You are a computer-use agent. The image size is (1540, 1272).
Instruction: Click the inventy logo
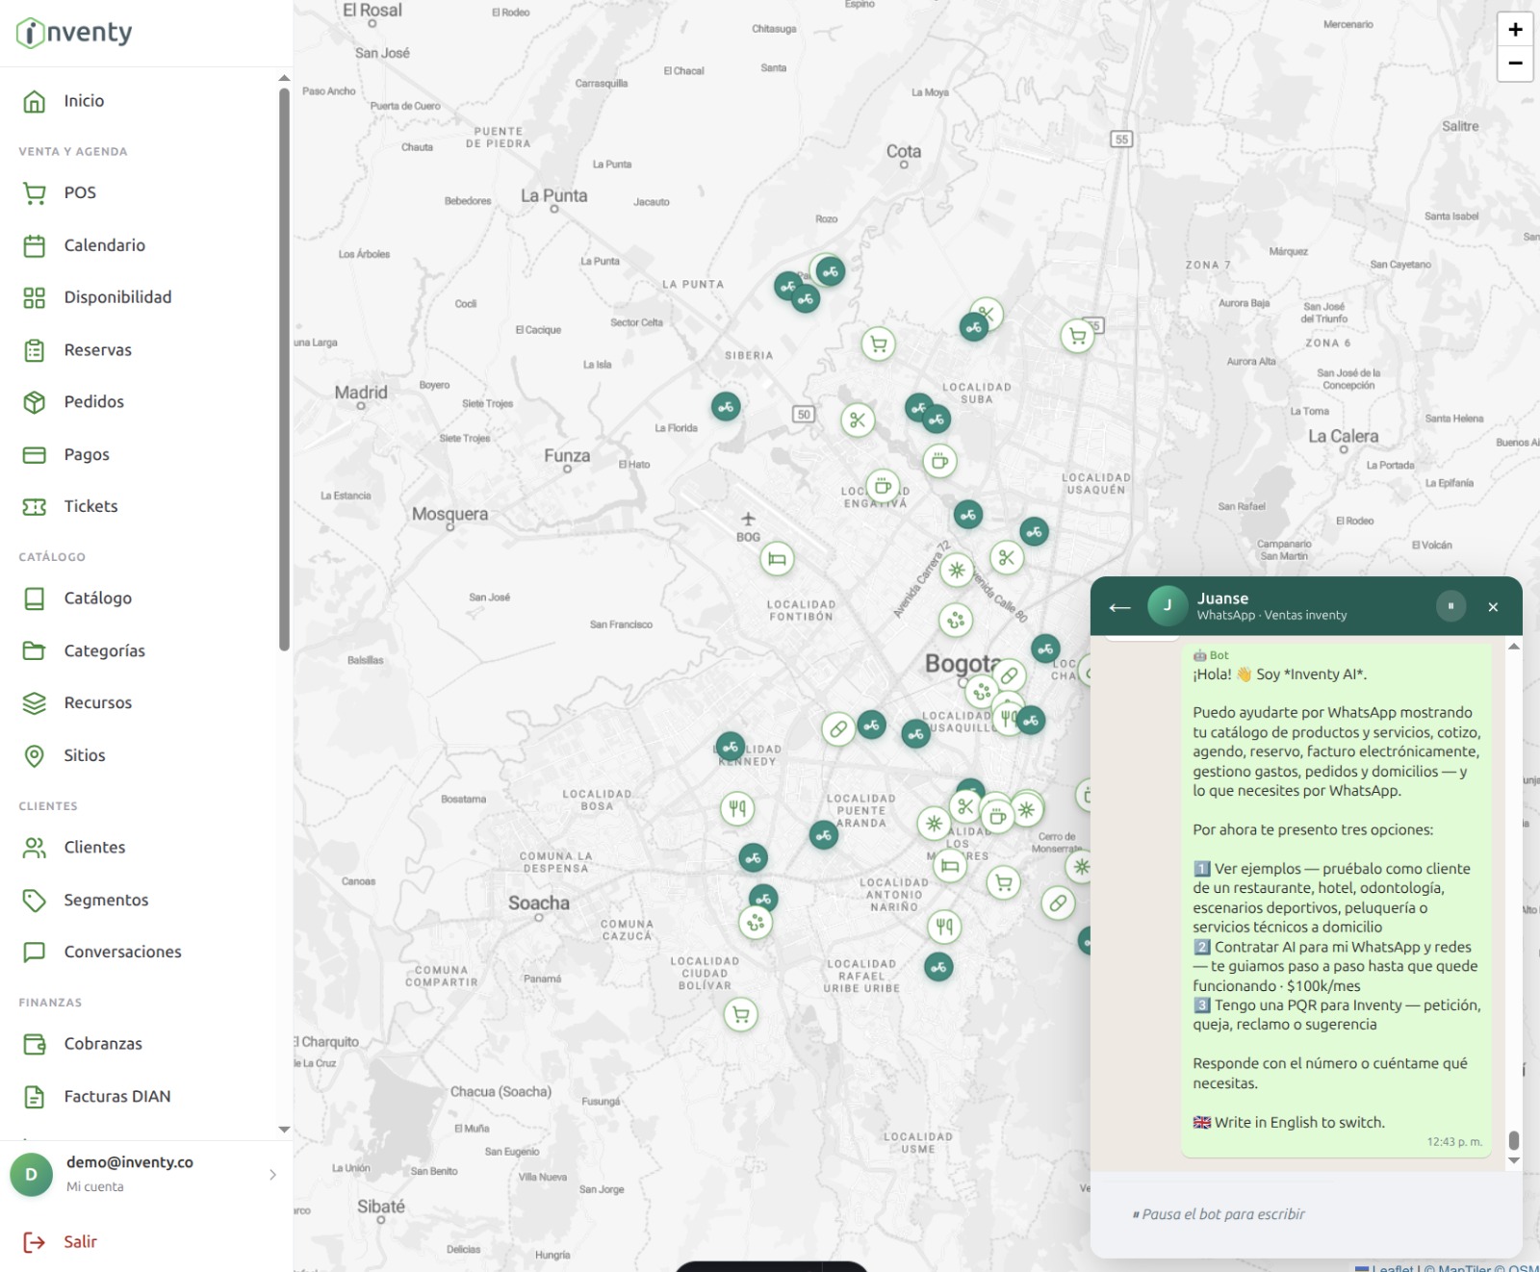(74, 33)
